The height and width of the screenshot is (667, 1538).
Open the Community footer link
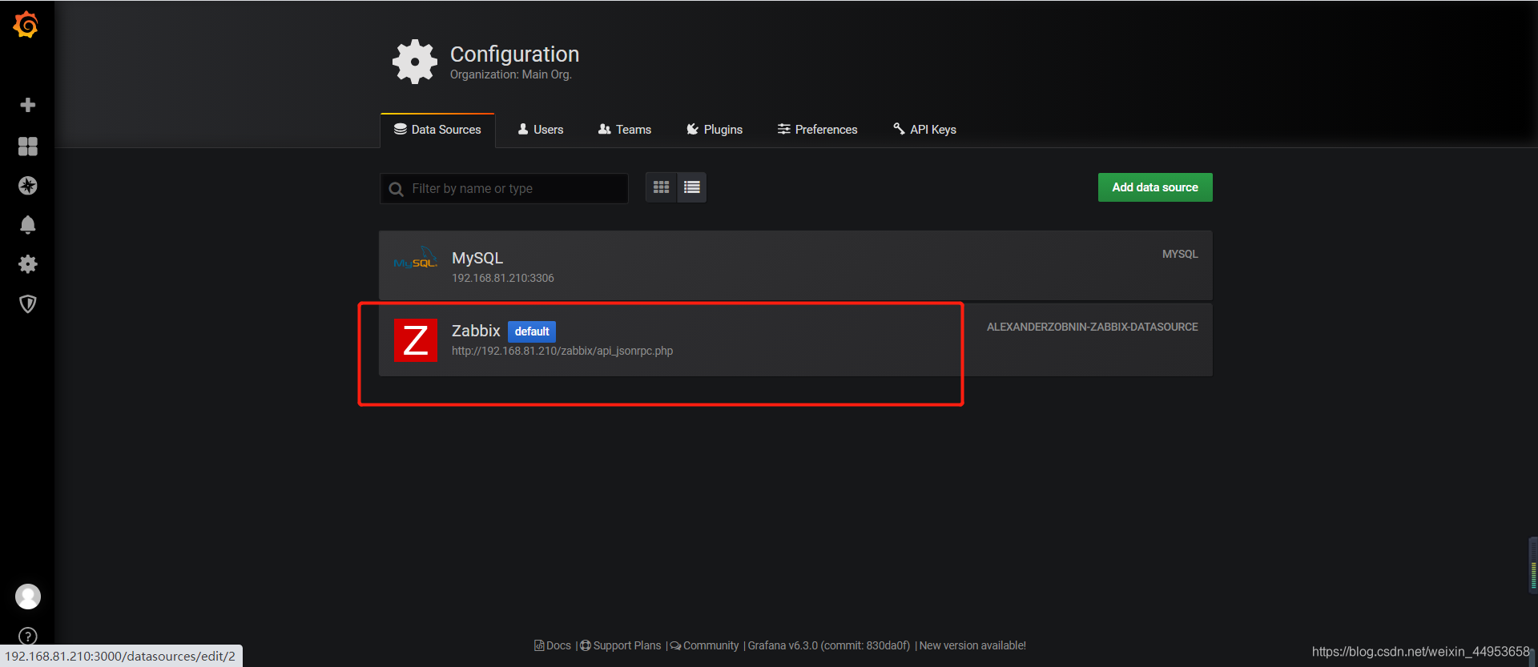(704, 645)
